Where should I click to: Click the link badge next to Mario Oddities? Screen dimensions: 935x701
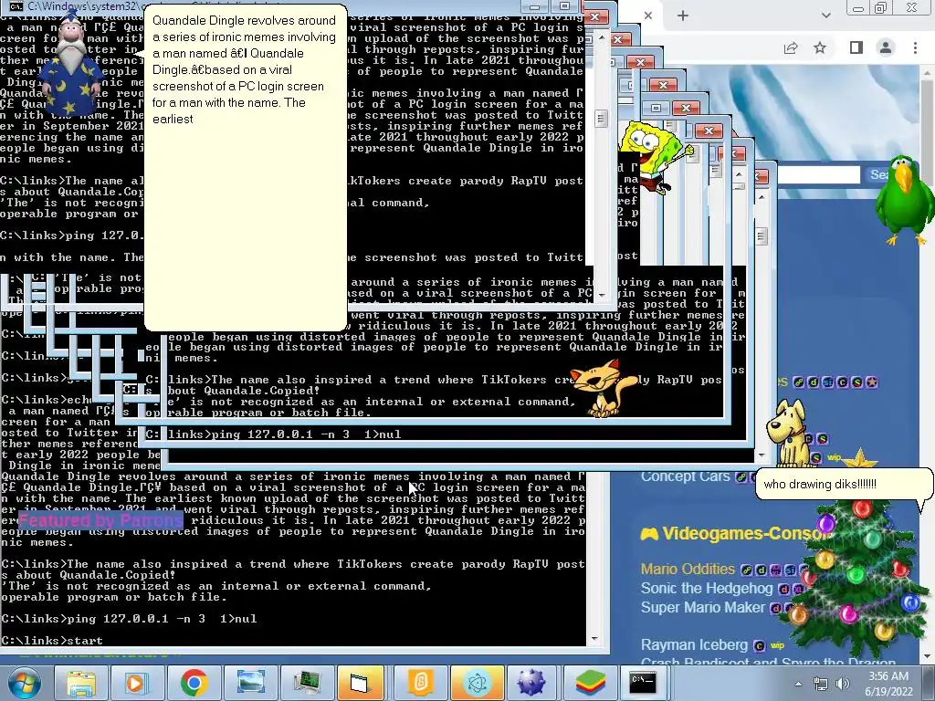tap(746, 570)
